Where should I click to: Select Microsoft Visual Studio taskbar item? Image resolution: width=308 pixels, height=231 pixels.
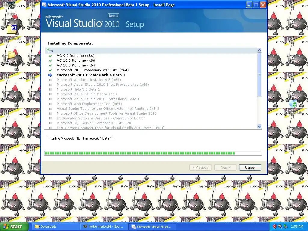[x=152, y=226]
